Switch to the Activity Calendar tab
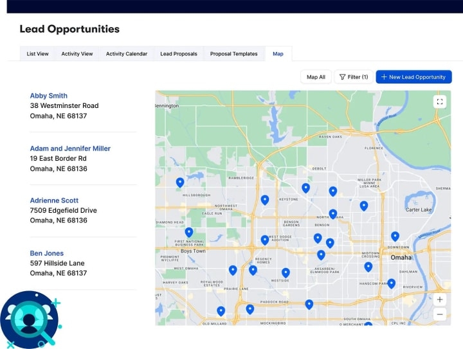The image size is (463, 349). [x=127, y=54]
